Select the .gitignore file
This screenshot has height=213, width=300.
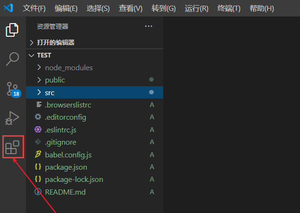(x=60, y=142)
